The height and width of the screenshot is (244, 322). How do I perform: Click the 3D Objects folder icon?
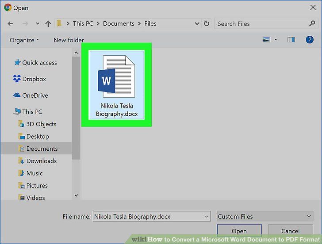click(21, 124)
